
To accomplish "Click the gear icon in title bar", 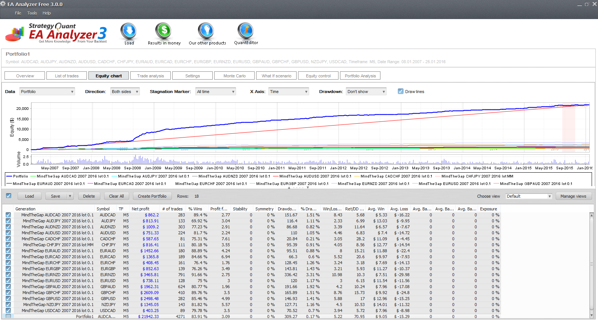I will [x=3, y=4].
